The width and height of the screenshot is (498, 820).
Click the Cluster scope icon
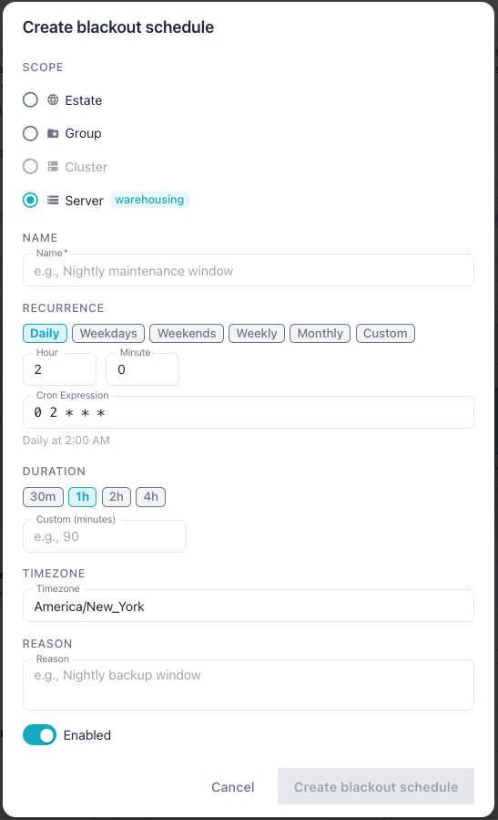(53, 166)
